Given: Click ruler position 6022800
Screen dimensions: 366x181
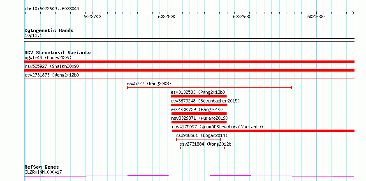Looking at the screenshot, I should click(167, 16).
